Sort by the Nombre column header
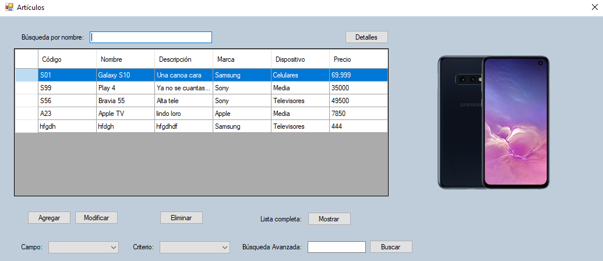The width and height of the screenshot is (603, 261). tap(125, 59)
